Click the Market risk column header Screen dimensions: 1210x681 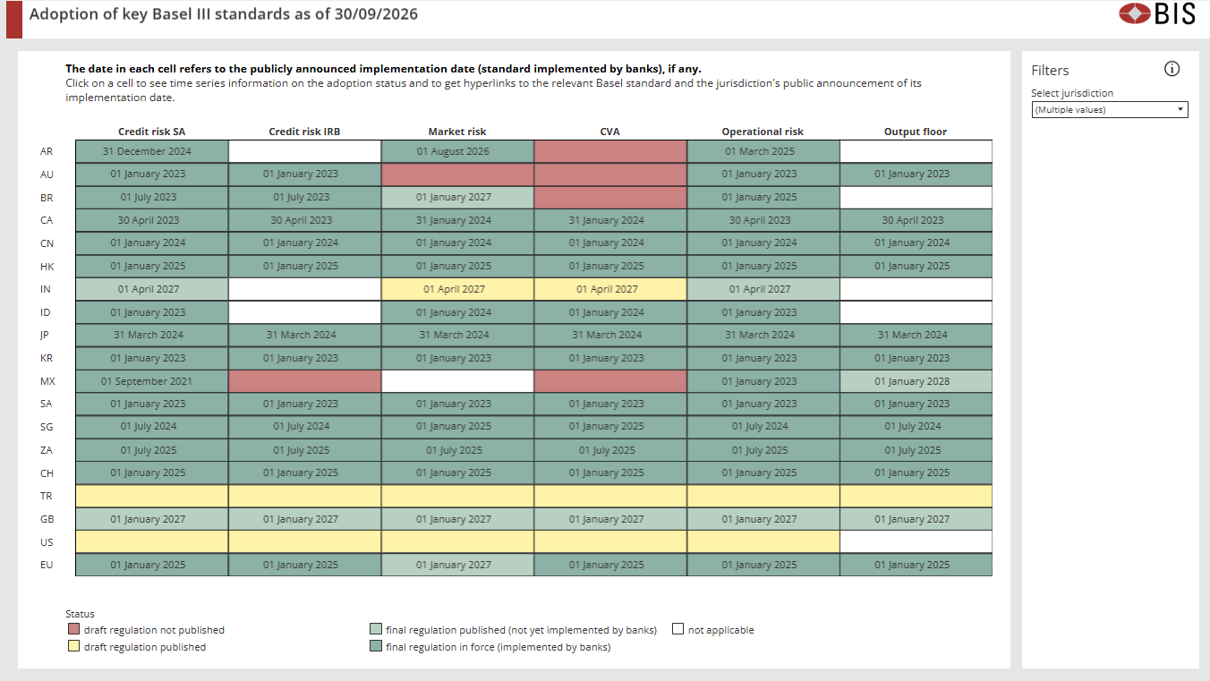pyautogui.click(x=457, y=132)
